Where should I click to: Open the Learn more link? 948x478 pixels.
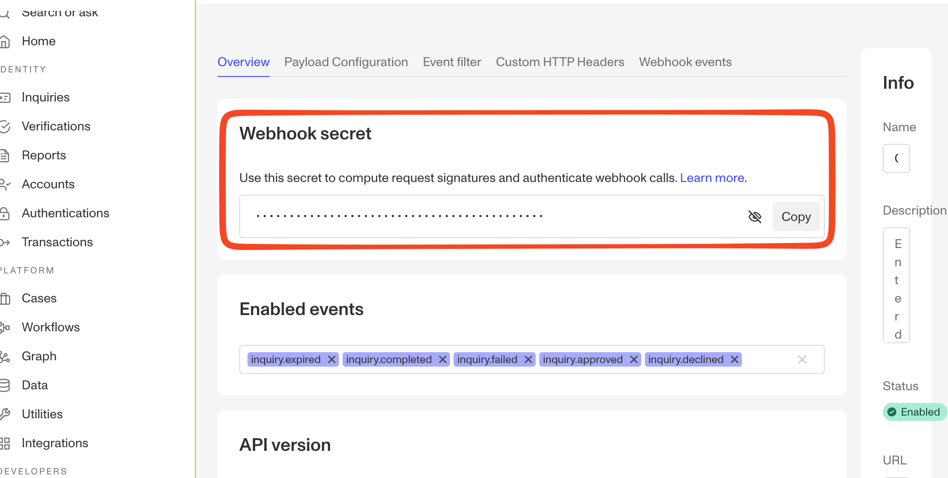[x=712, y=178]
